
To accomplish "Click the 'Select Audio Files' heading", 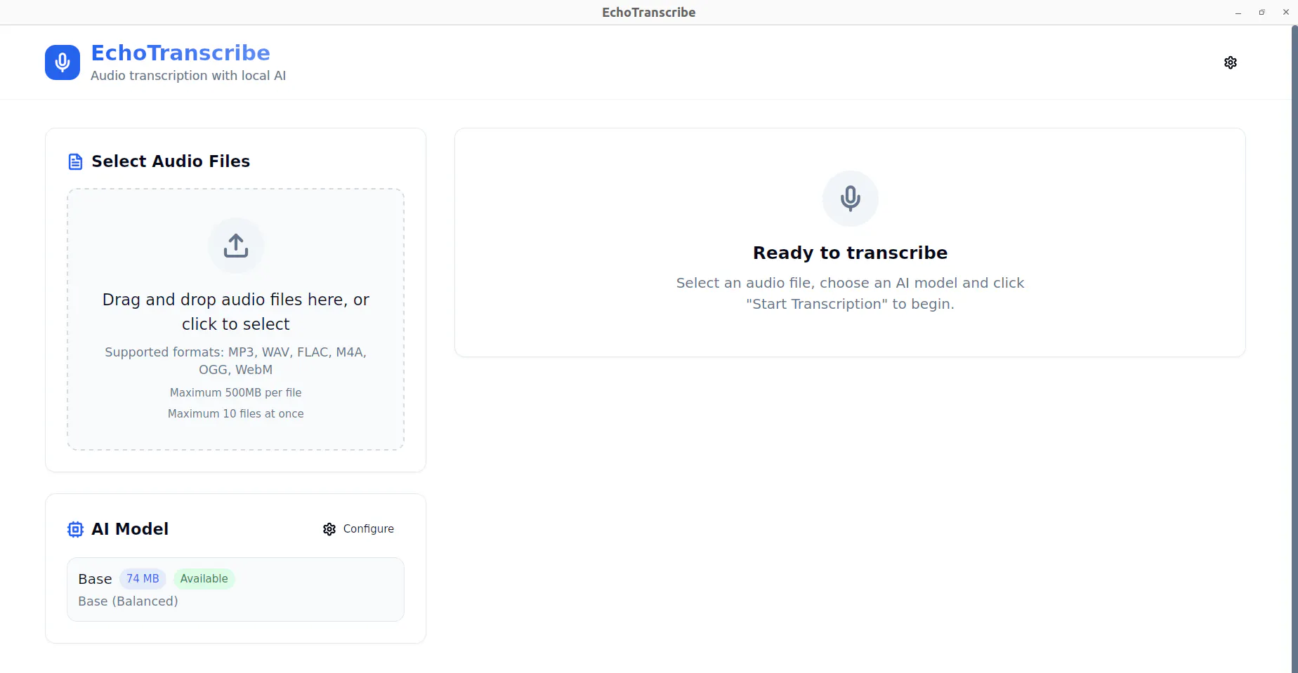I will click(171, 161).
